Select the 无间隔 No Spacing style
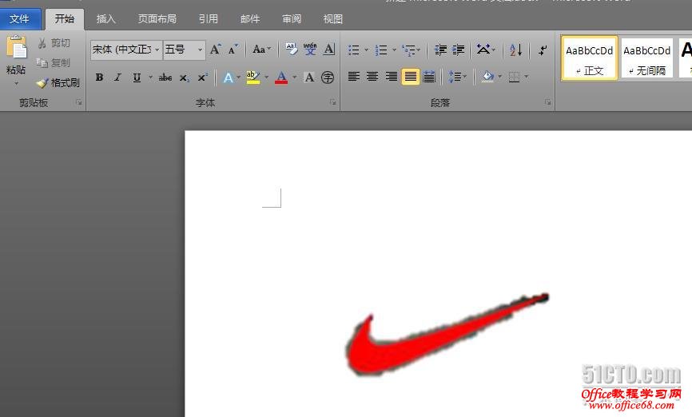Viewport: 692px width, 417px height. point(646,58)
